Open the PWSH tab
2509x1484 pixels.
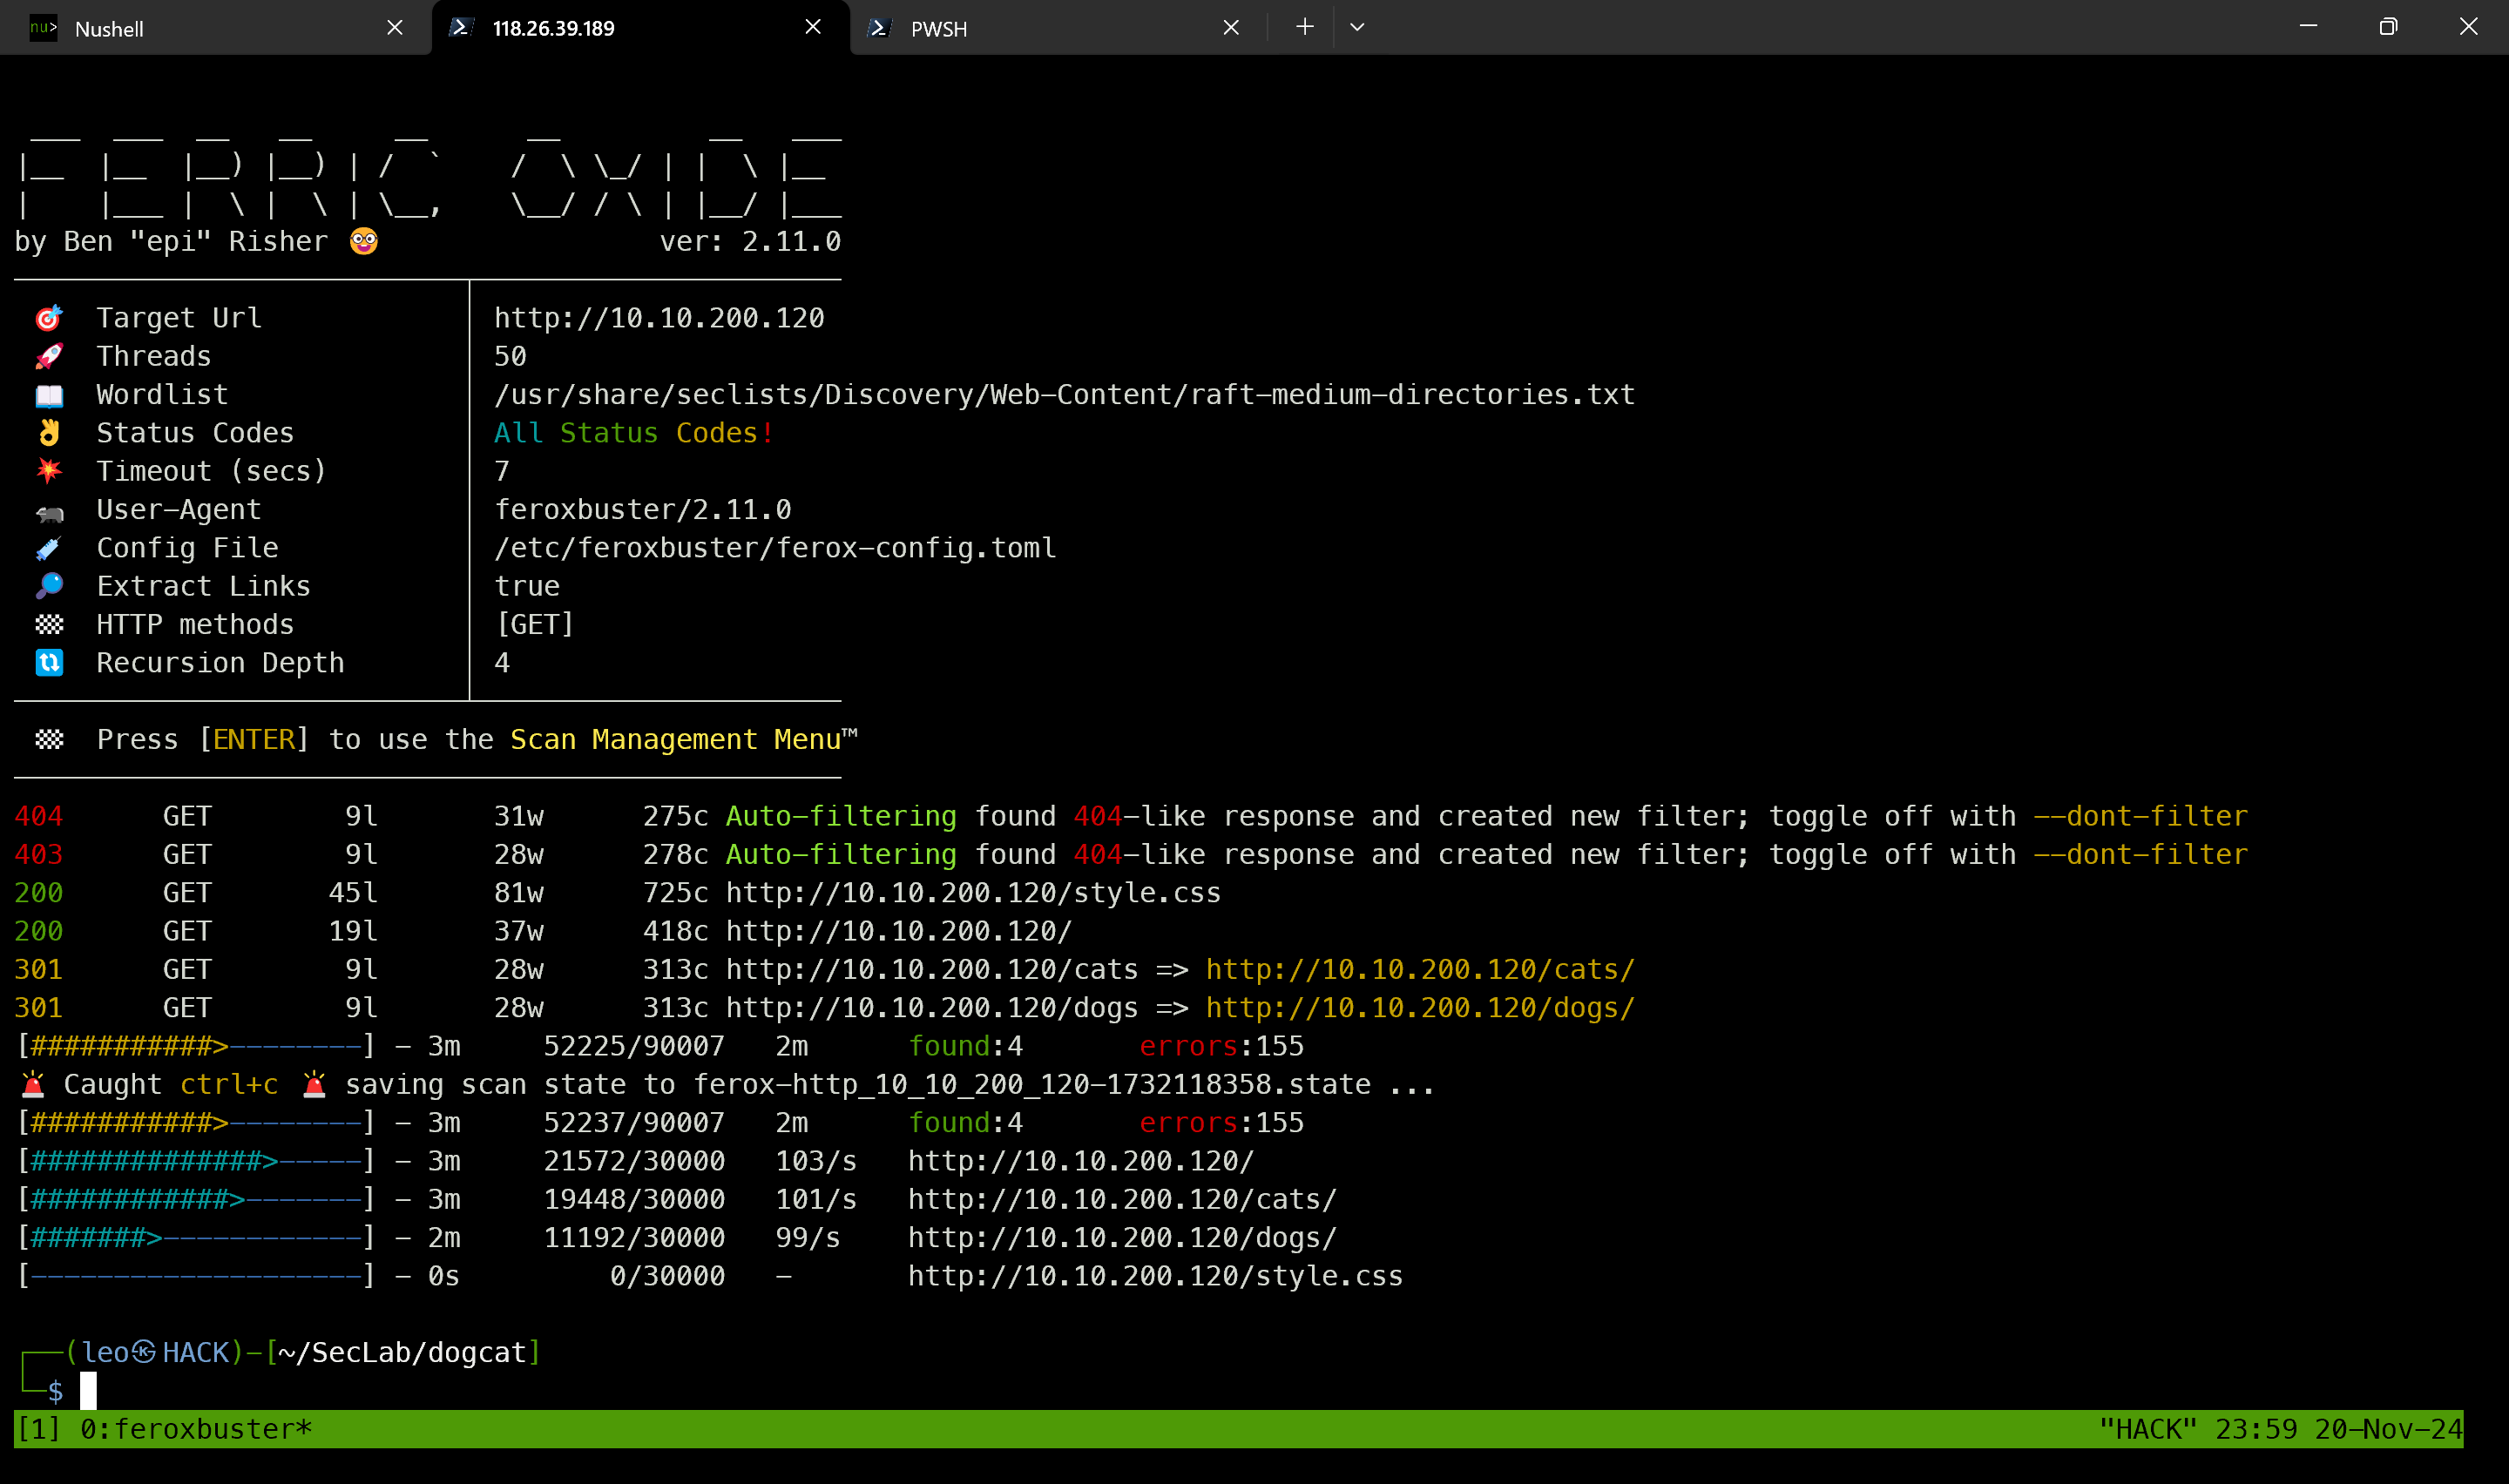[x=1057, y=28]
